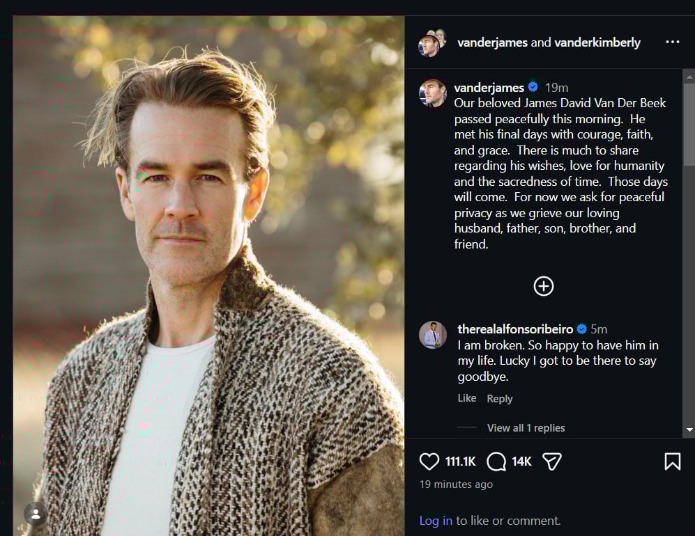Open vanderjames profile picture at the top
This screenshot has width=695, height=536.
tap(432, 42)
